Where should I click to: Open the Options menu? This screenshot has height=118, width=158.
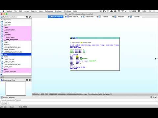[58, 11]
